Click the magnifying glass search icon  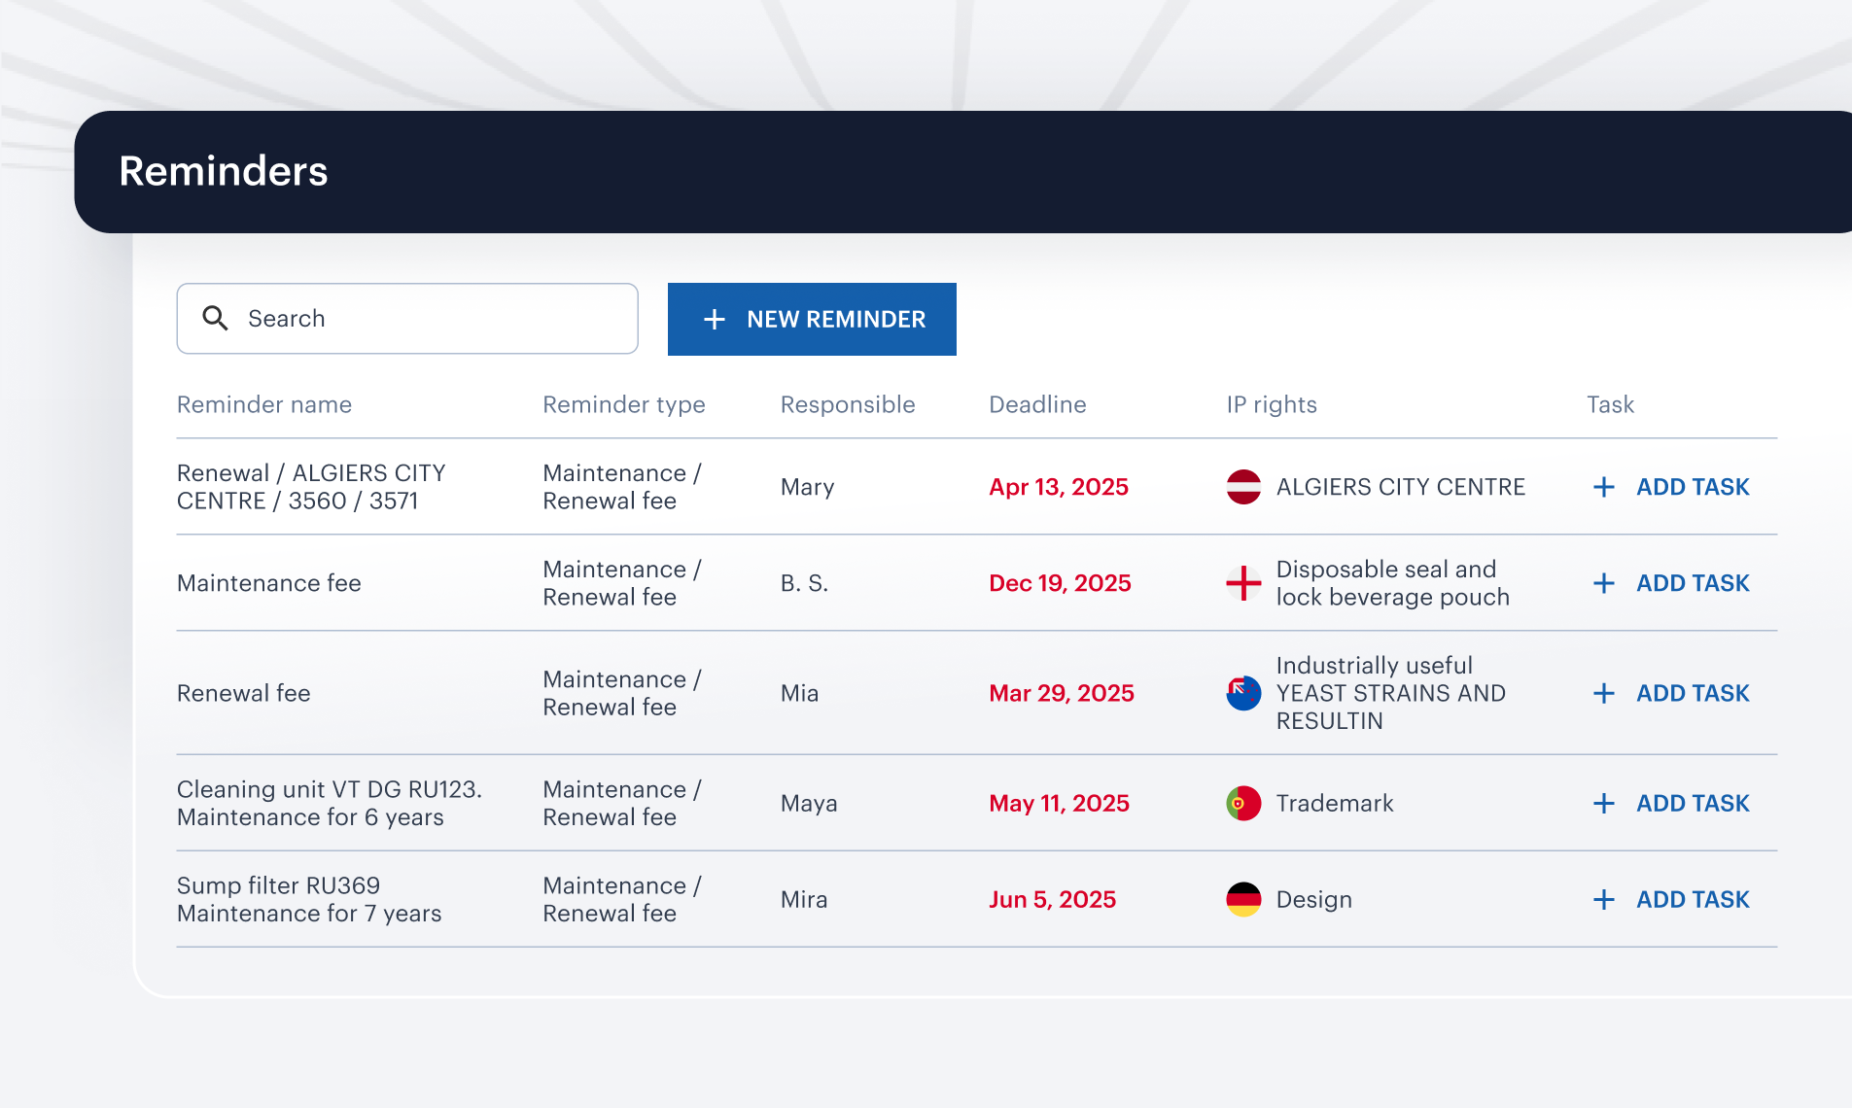[x=215, y=319]
